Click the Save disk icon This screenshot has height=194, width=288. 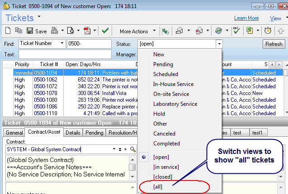tap(29, 31)
